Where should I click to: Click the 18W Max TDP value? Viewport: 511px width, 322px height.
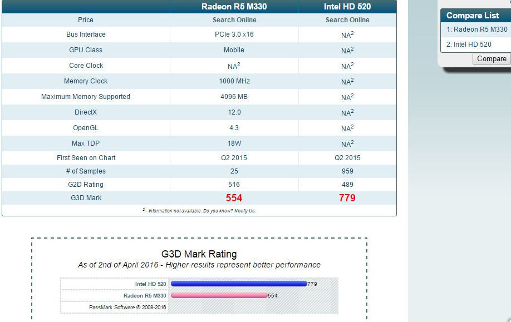click(x=234, y=143)
